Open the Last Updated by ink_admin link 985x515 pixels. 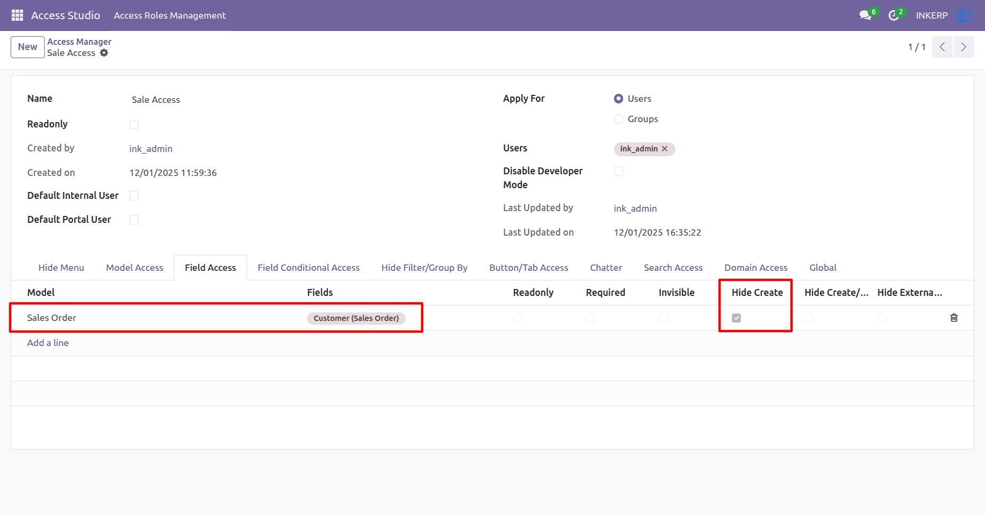[x=635, y=208]
